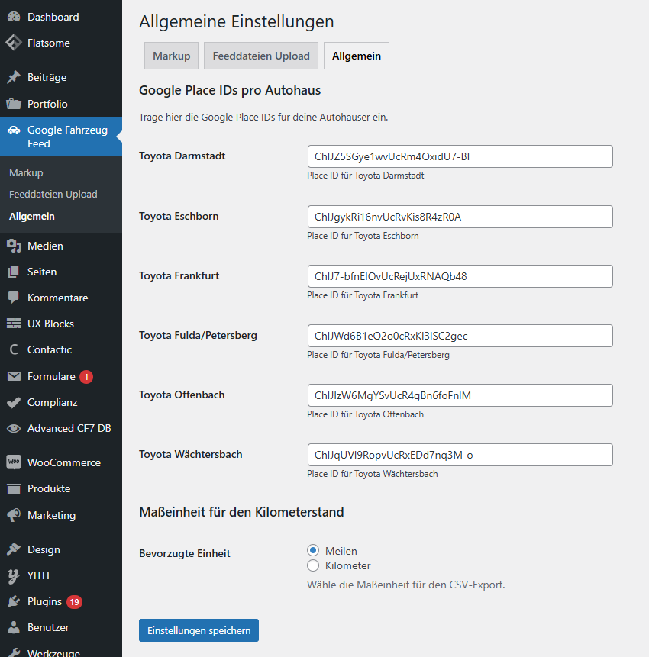The image size is (649, 657).
Task: Click the Toyota Wächtersbach Place ID input
Action: point(460,455)
